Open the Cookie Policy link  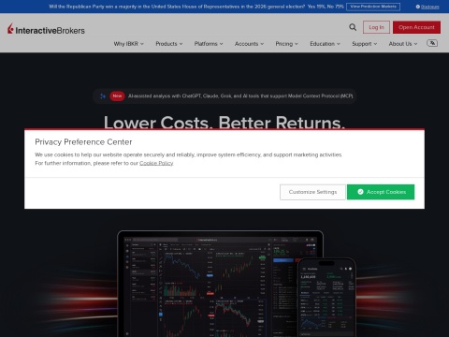click(x=156, y=163)
